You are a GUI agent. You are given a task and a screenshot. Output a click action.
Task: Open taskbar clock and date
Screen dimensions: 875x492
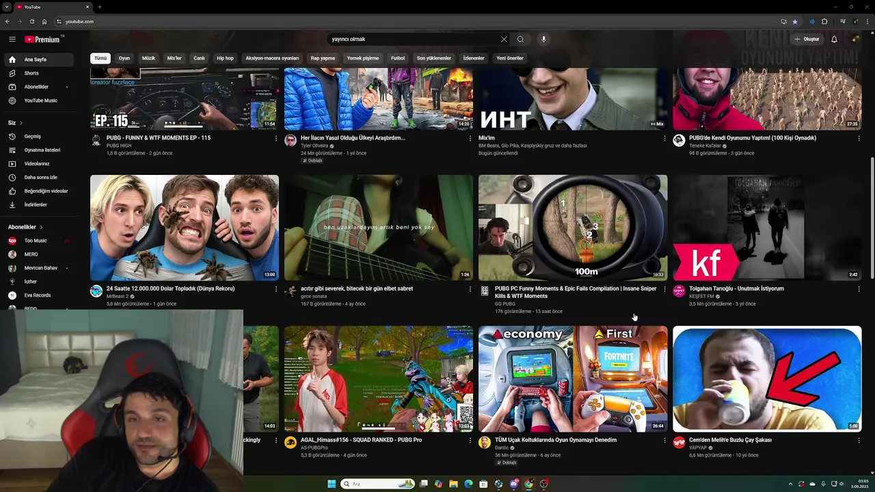[859, 484]
